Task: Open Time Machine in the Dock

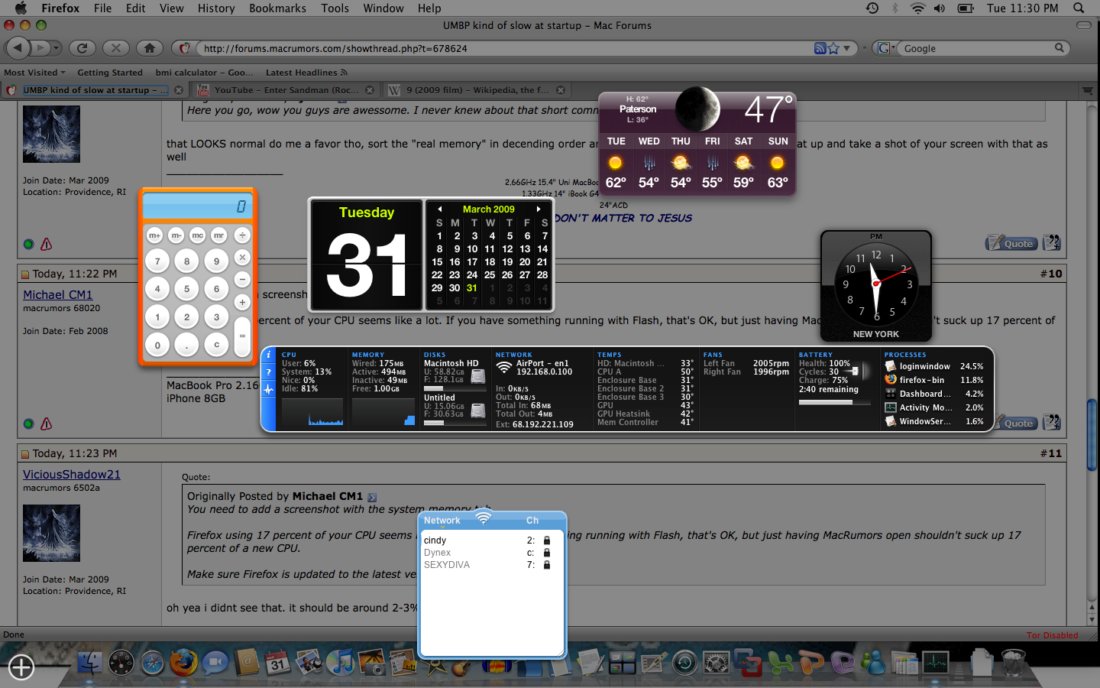Action: coord(684,663)
